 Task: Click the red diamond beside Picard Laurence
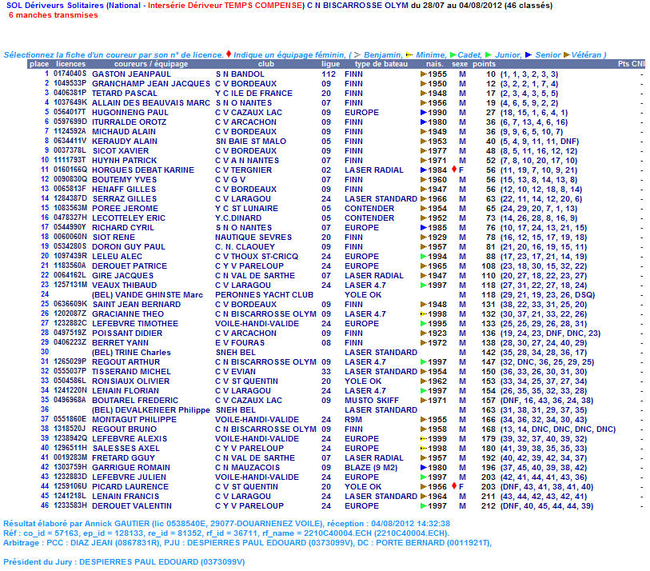click(x=453, y=487)
